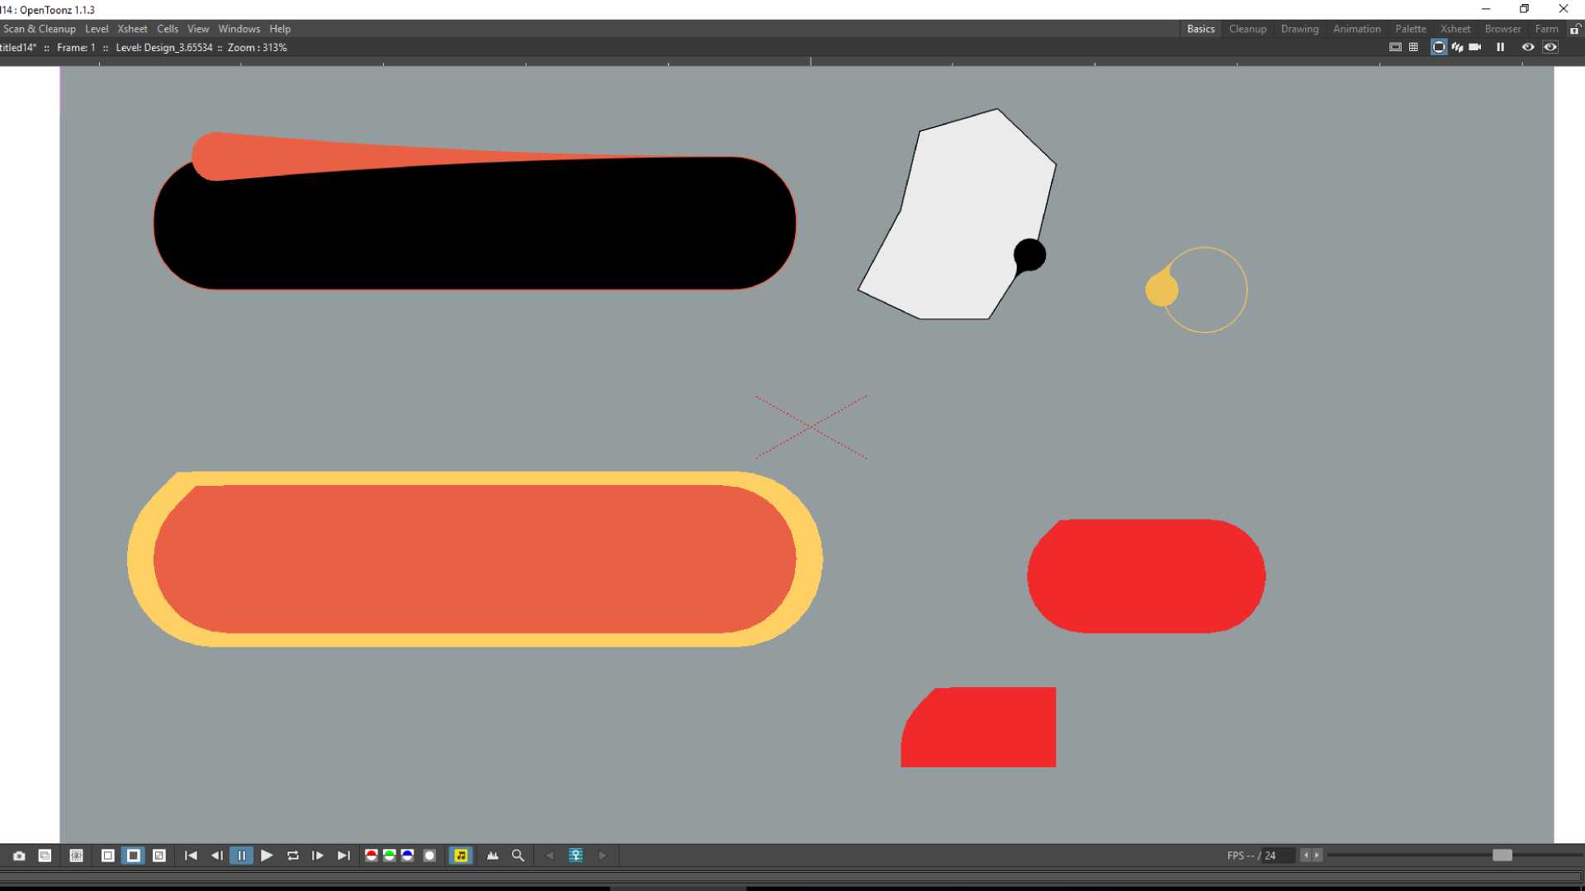1585x891 pixels.
Task: Switch viewer to 3D view
Action: (x=1456, y=47)
